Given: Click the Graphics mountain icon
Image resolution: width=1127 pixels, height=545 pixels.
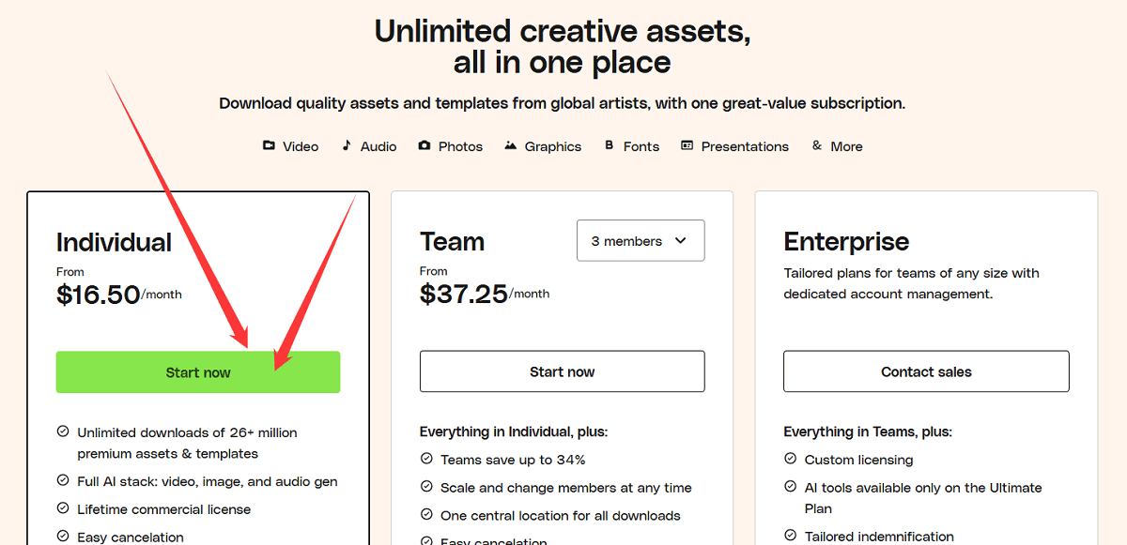Looking at the screenshot, I should (x=511, y=145).
